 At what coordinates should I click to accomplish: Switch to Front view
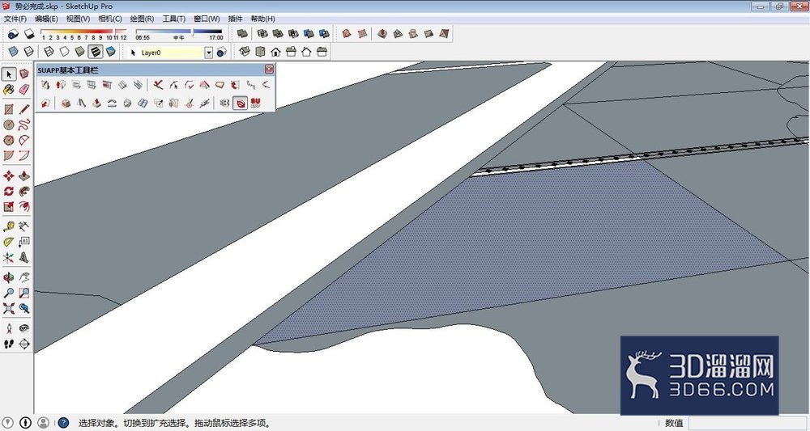(276, 52)
